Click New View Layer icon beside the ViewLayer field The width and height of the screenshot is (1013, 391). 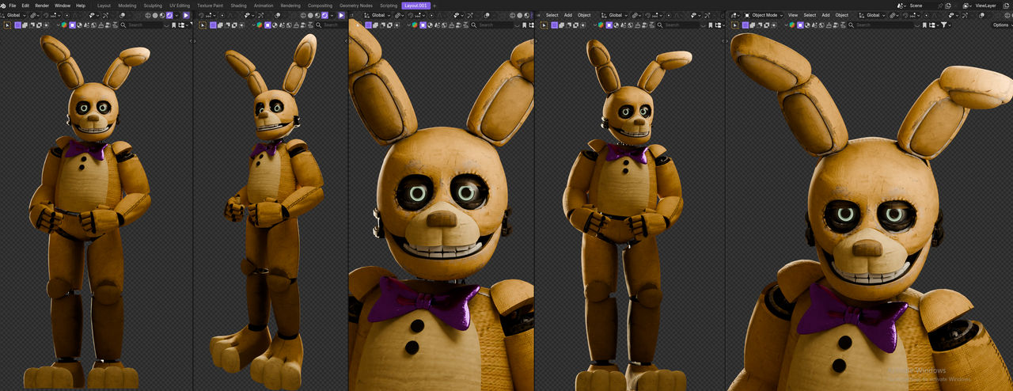[x=1006, y=6]
